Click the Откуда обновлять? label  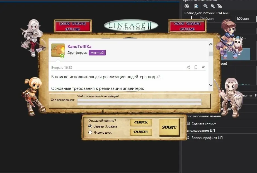tap(102, 121)
